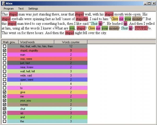Uncheck the 'stupid, stupidity' group checkbox
The height and width of the screenshot is (125, 157).
pos(4,51)
